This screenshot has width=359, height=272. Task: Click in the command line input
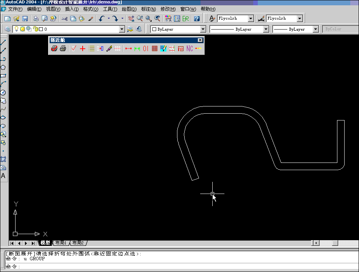[x=182, y=267]
